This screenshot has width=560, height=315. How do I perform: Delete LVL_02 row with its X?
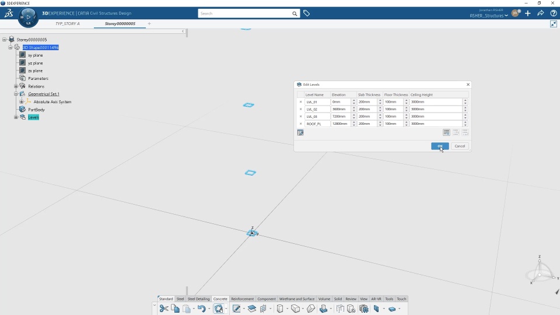coord(301,109)
